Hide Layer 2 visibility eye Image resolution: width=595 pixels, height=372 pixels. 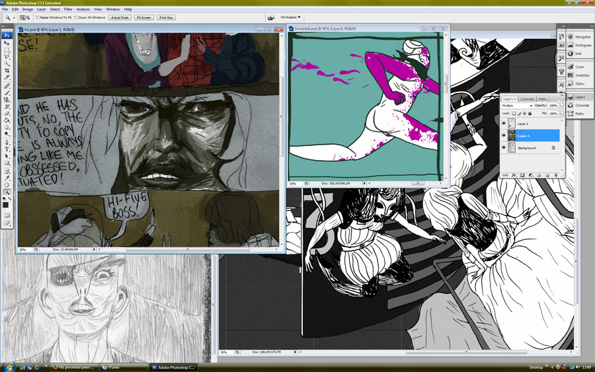504,124
